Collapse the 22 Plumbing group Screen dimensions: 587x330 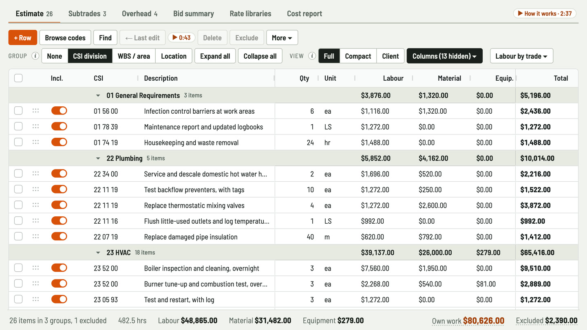coord(98,158)
